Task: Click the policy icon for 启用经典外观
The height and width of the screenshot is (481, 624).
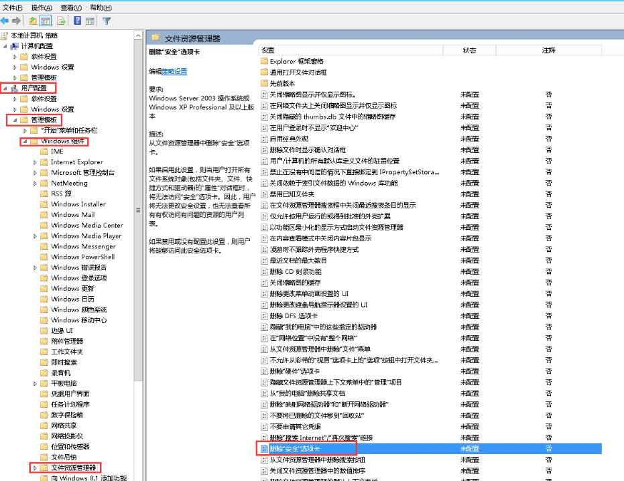Action: pos(264,139)
